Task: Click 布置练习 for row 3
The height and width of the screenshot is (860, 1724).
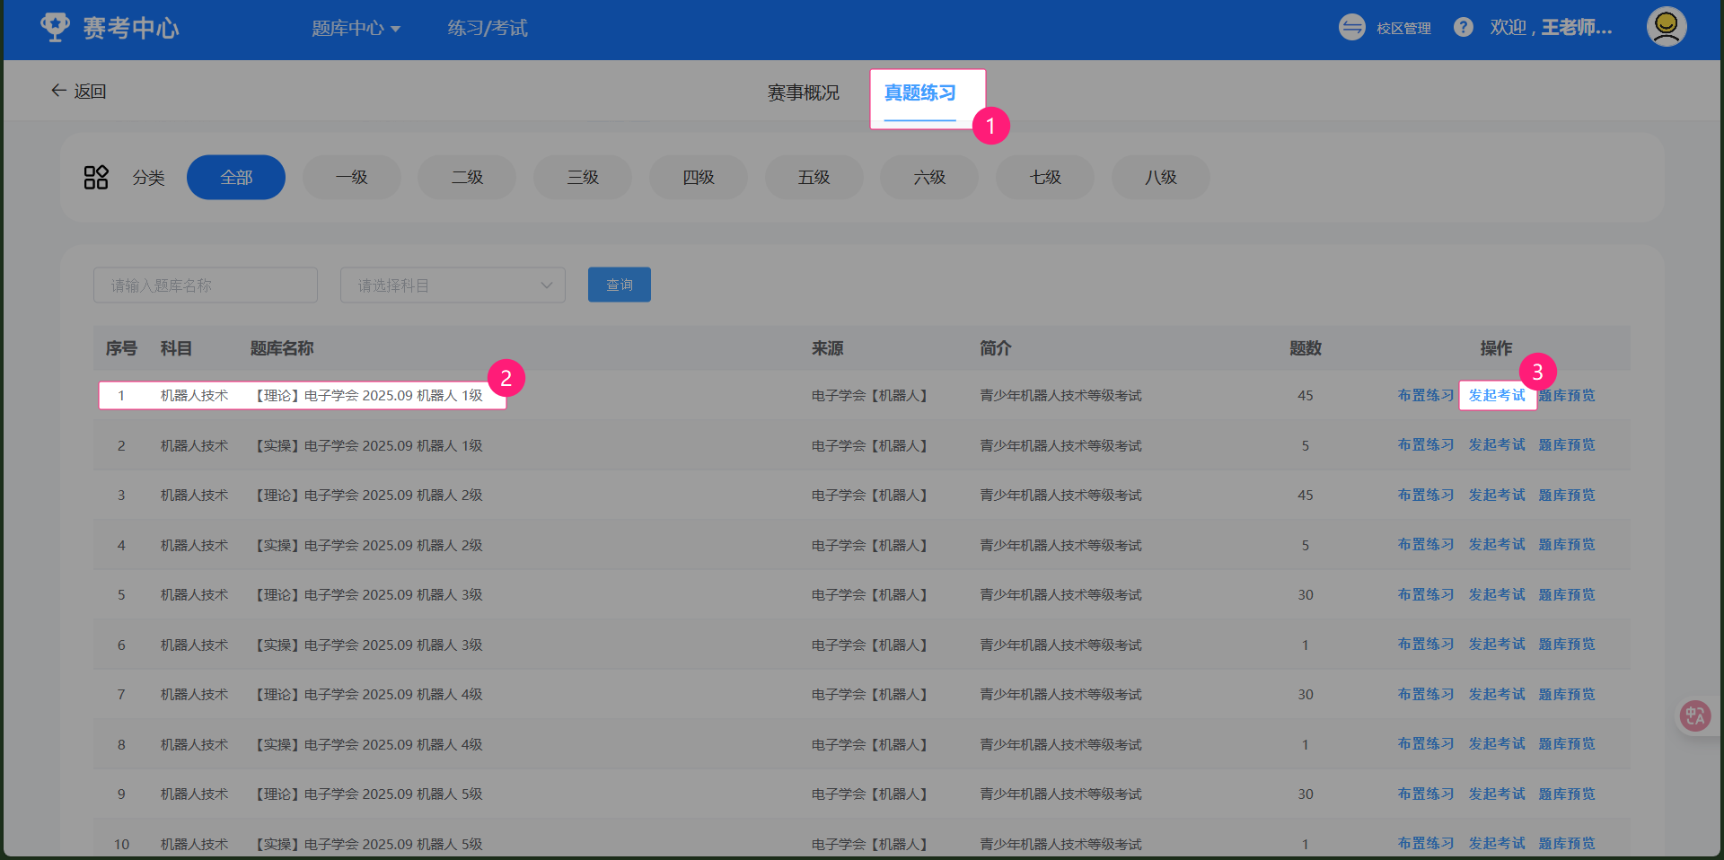Action: coord(1425,496)
